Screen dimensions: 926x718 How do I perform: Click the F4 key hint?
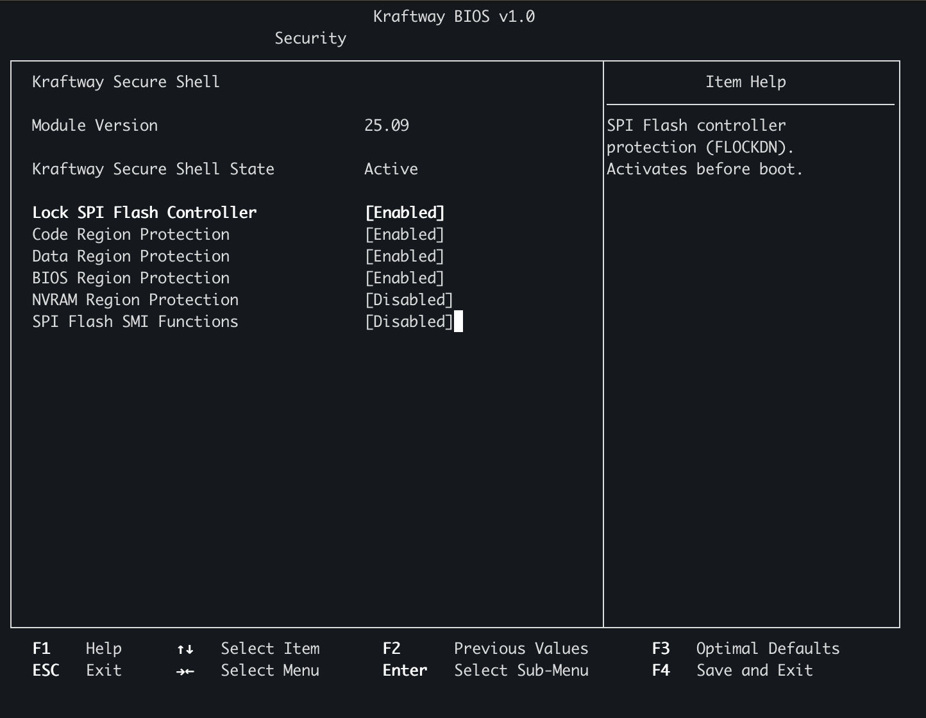click(661, 671)
